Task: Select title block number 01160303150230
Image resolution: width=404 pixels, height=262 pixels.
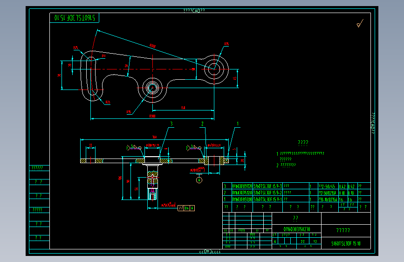Action: [x=296, y=229]
